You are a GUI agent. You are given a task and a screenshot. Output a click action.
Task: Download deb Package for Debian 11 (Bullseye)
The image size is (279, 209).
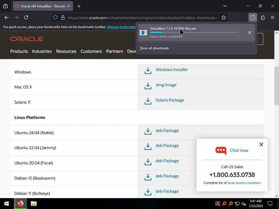click(x=167, y=191)
